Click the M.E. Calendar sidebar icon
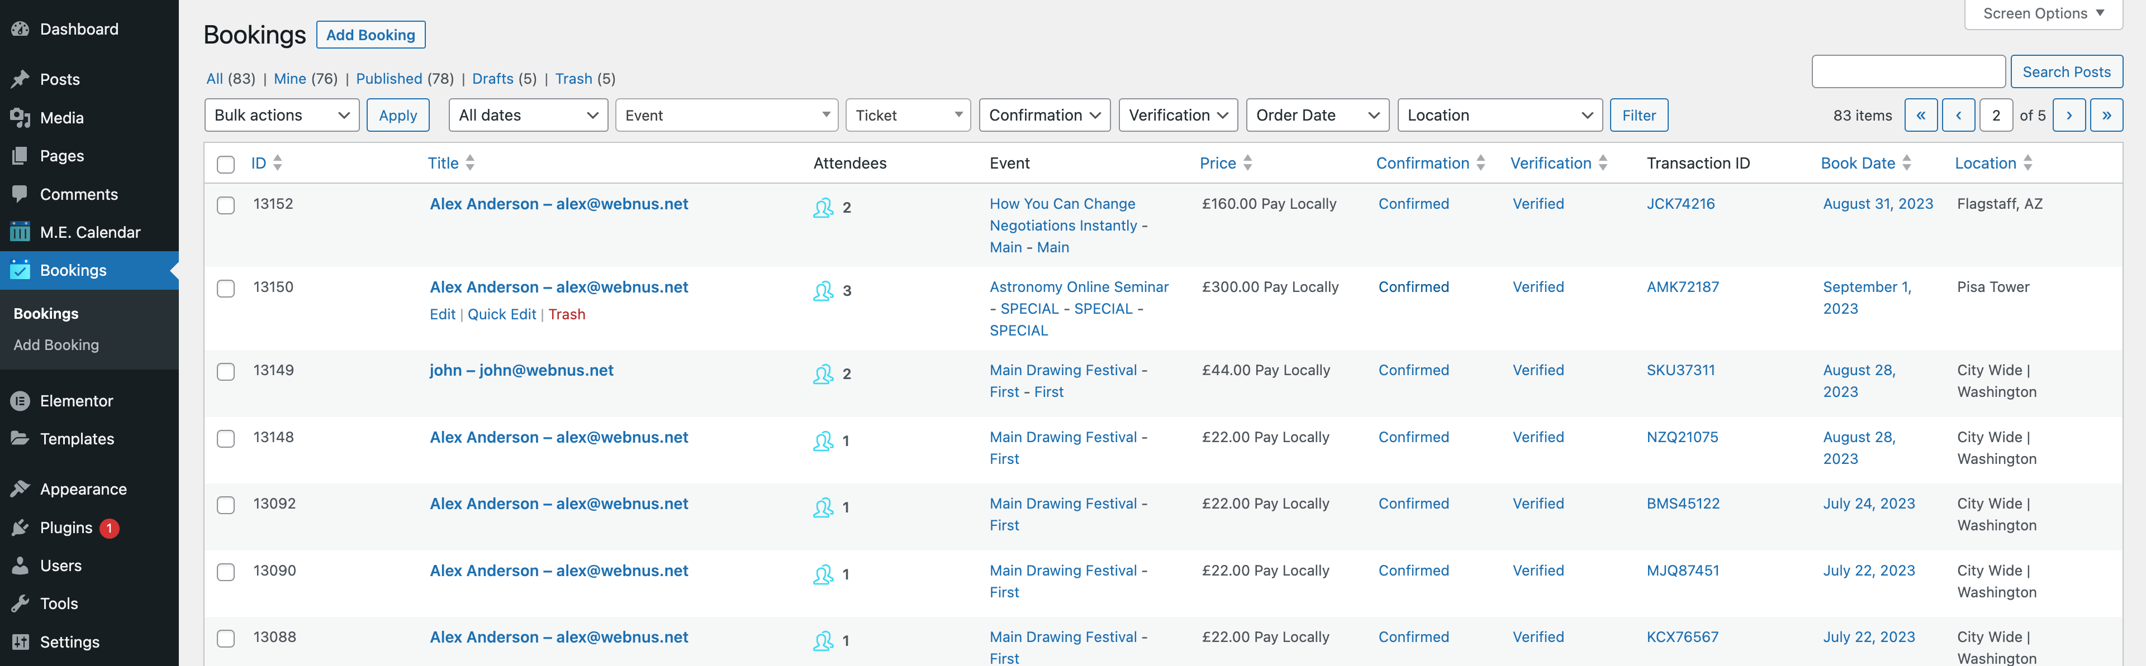 20,232
